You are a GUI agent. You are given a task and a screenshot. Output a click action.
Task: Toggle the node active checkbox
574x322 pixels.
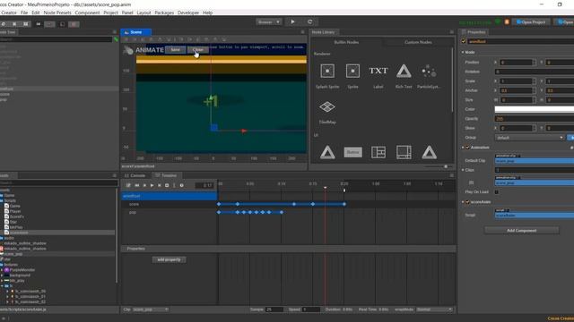tap(464, 41)
